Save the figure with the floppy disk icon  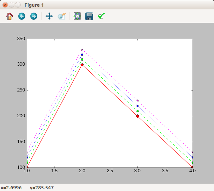click(89, 16)
